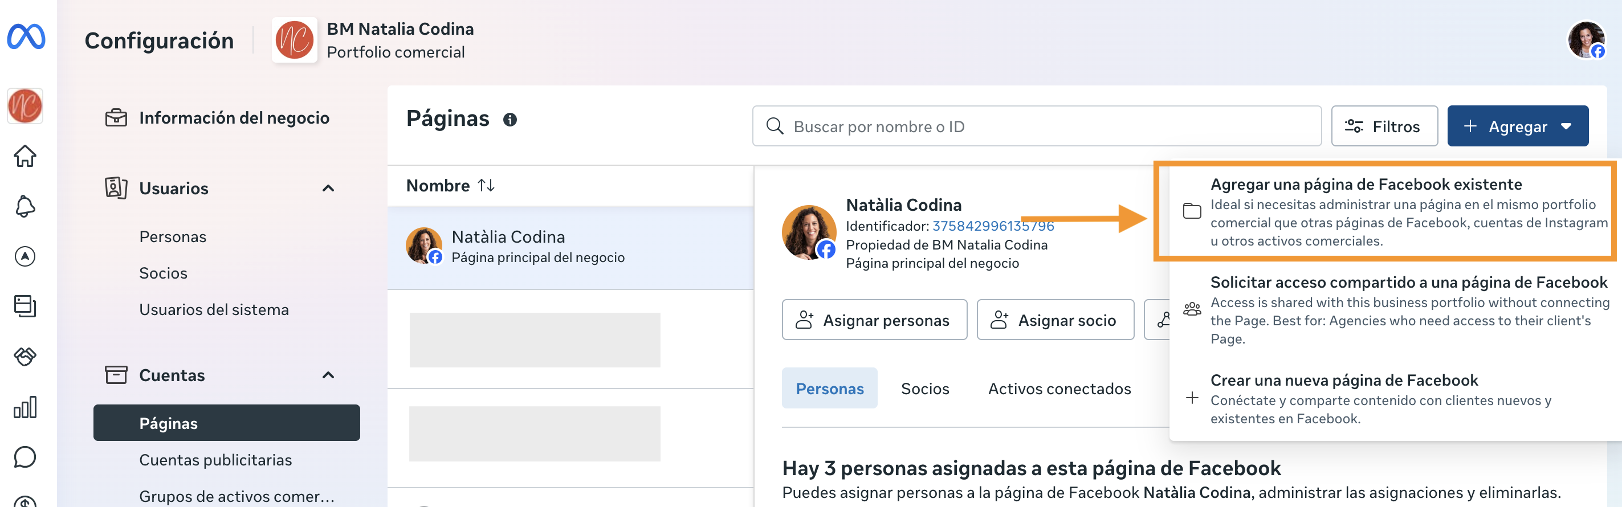Viewport: 1622px width, 507px height.
Task: Collapse the Cuentas section chevron
Action: [x=328, y=375]
